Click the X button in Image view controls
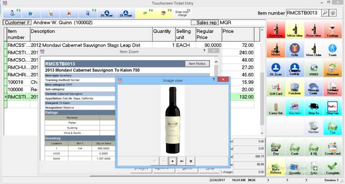345x184 pixels. click(x=191, y=161)
